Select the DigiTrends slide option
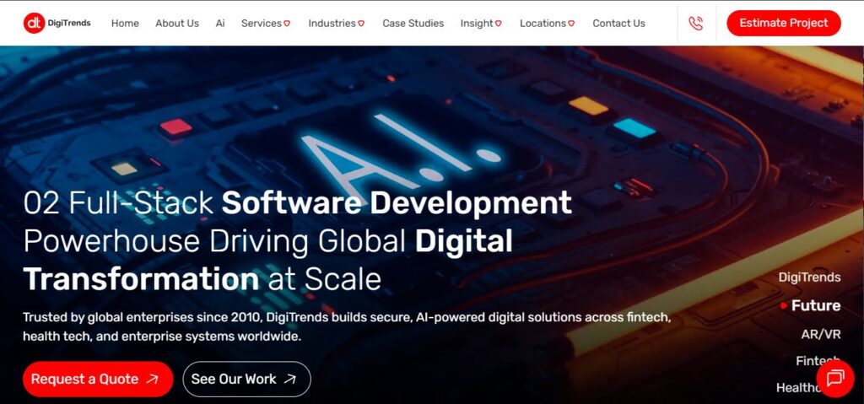Viewport: 864px width, 404px height. click(809, 277)
